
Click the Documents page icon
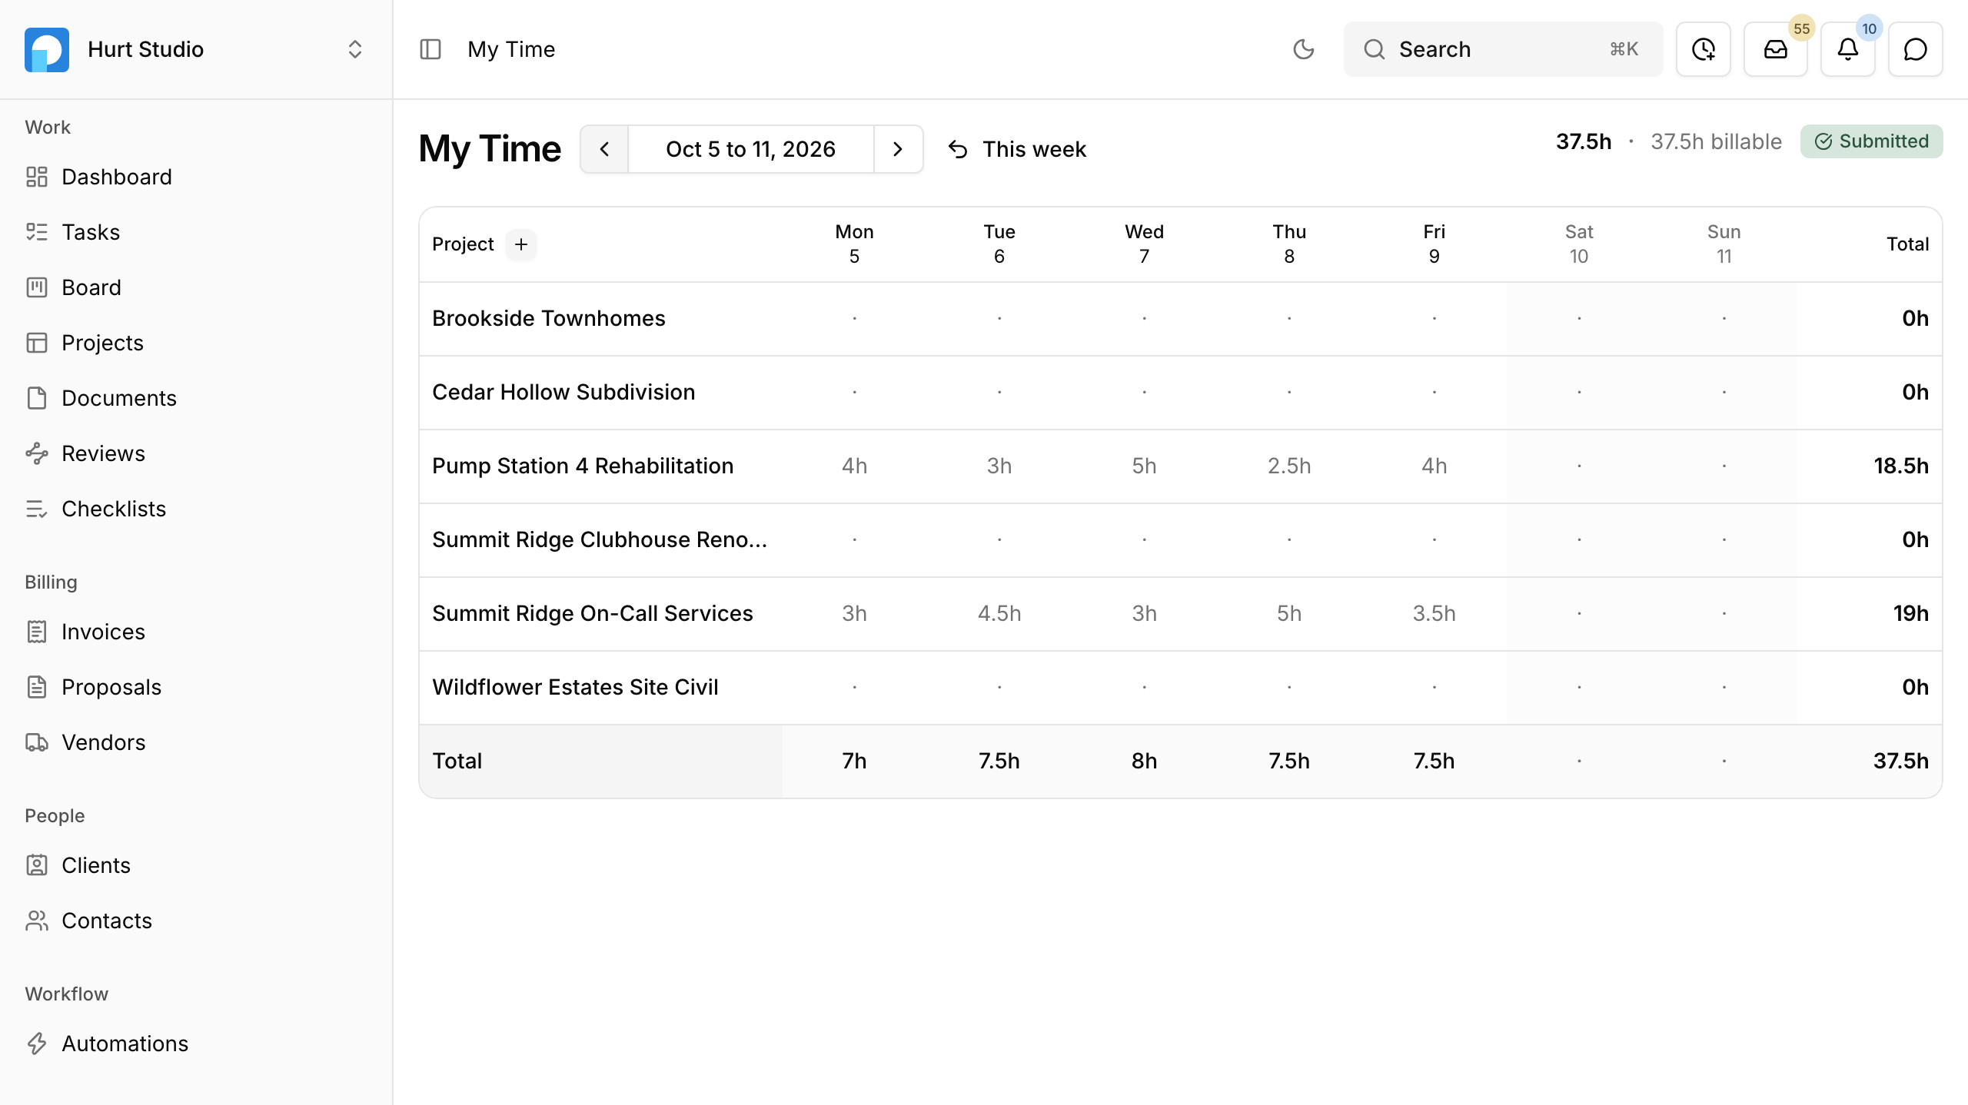pos(37,398)
